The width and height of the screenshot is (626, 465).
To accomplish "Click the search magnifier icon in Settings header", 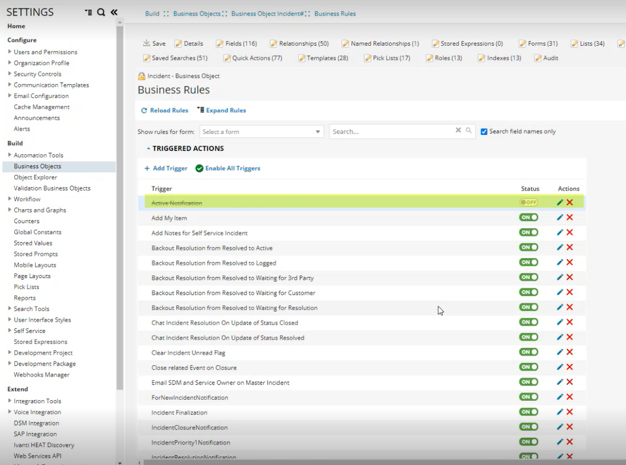I will (101, 12).
